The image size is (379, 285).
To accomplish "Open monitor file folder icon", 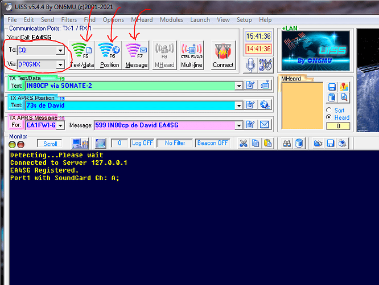I will click(x=318, y=143).
